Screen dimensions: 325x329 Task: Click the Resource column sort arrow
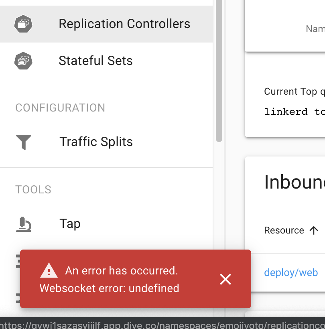[314, 230]
